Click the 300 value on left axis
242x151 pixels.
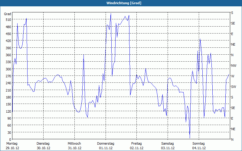pos(8,69)
